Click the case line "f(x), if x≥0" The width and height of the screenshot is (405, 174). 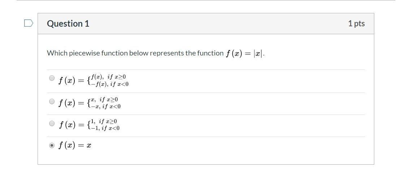(108, 77)
